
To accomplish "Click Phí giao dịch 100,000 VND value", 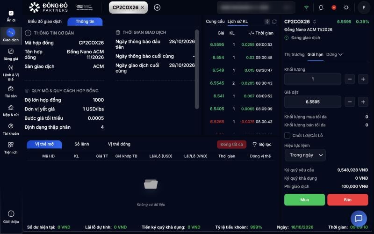I will (355, 186).
